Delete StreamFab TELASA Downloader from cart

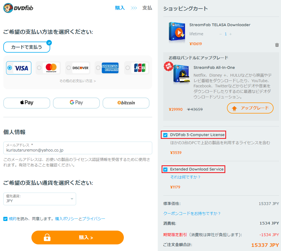[x=277, y=45]
